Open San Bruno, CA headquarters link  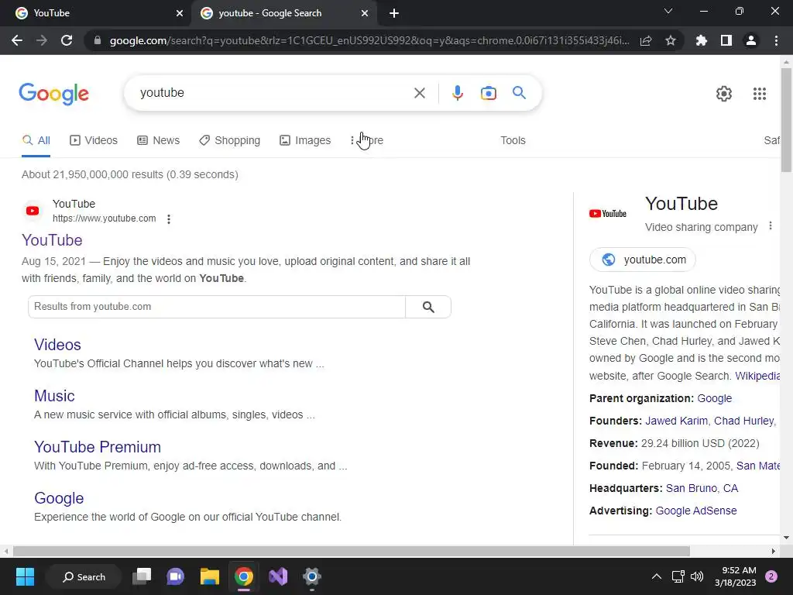coord(702,488)
